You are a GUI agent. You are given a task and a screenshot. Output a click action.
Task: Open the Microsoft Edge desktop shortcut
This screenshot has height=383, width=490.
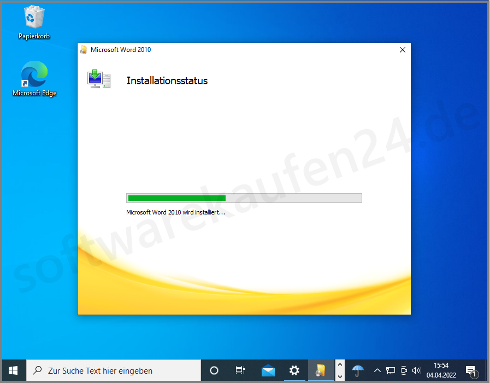pyautogui.click(x=34, y=79)
